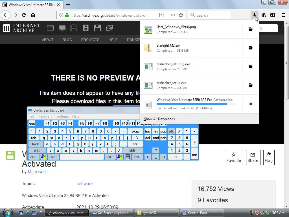The height and width of the screenshot is (217, 289).
Task: Click the PROJECTS navigation link
Action: tap(90, 40)
